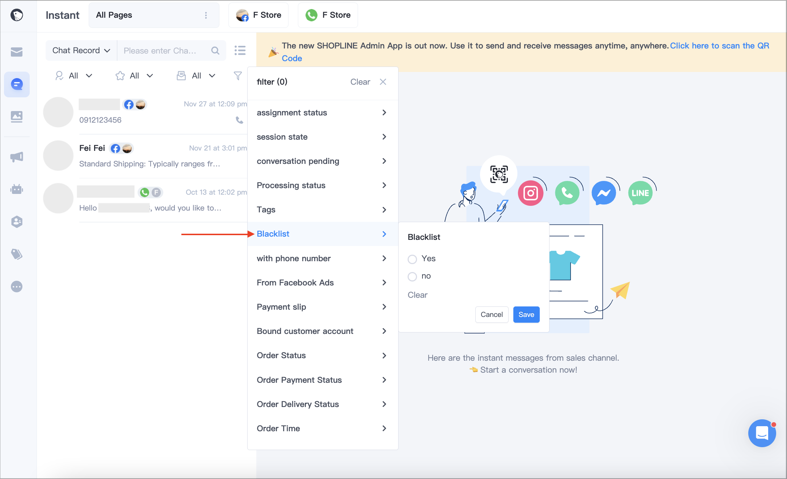Switch to the Facebook F Store tab
787x479 pixels.
point(258,15)
